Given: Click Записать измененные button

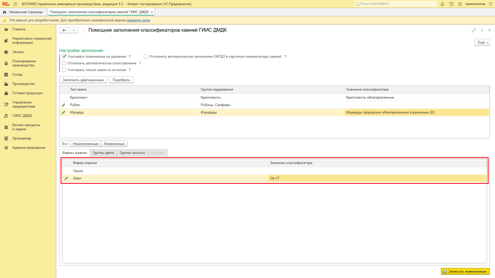Looking at the screenshot, I should point(465,271).
